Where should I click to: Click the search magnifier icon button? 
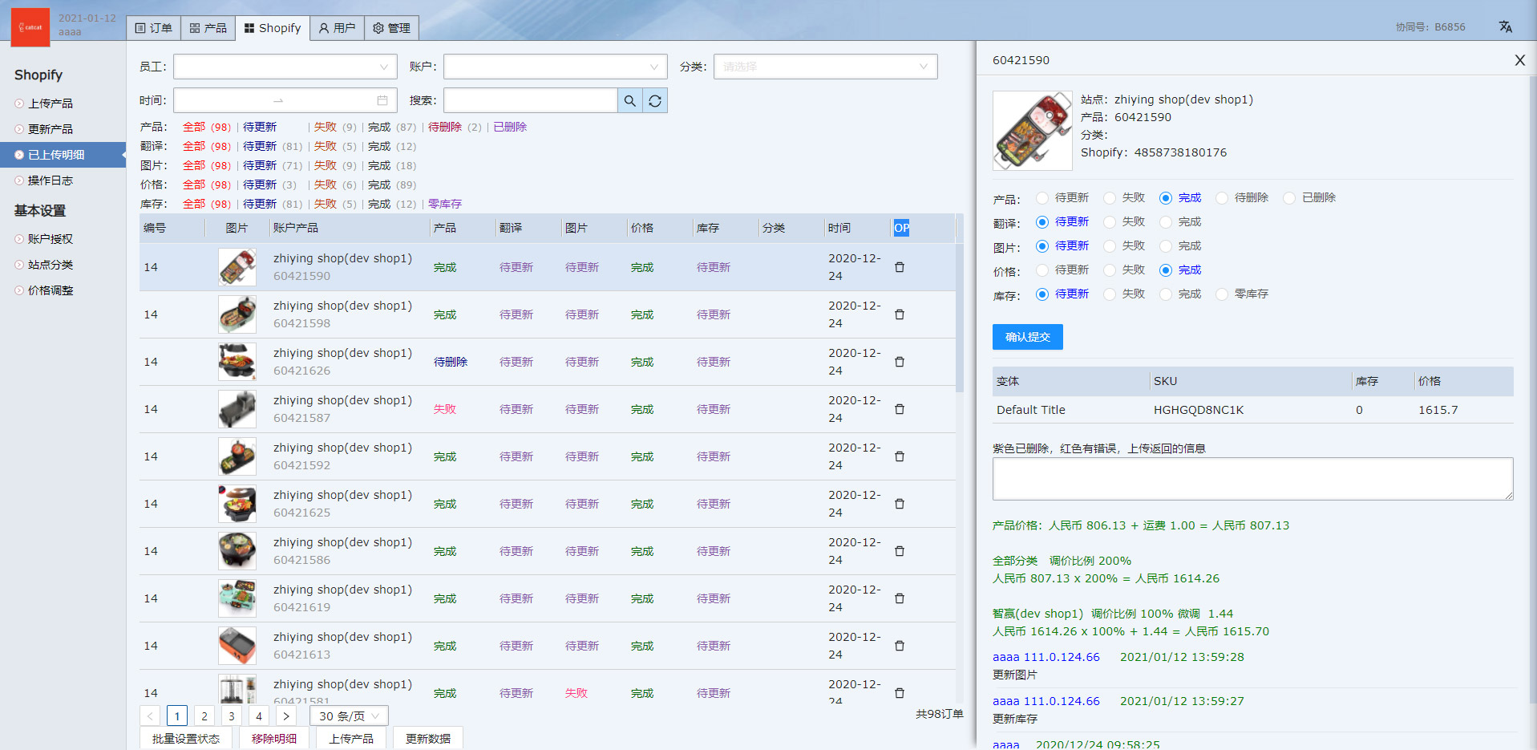coord(630,100)
